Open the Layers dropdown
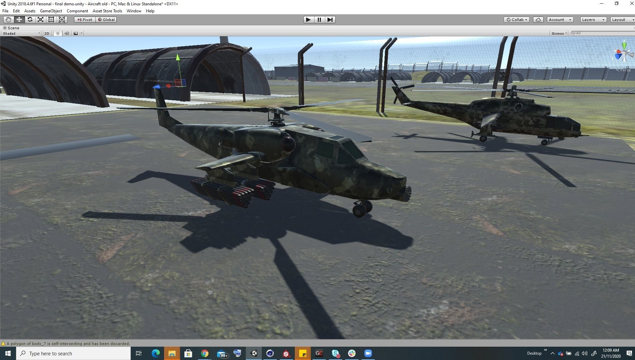The width and height of the screenshot is (635, 360). point(593,20)
